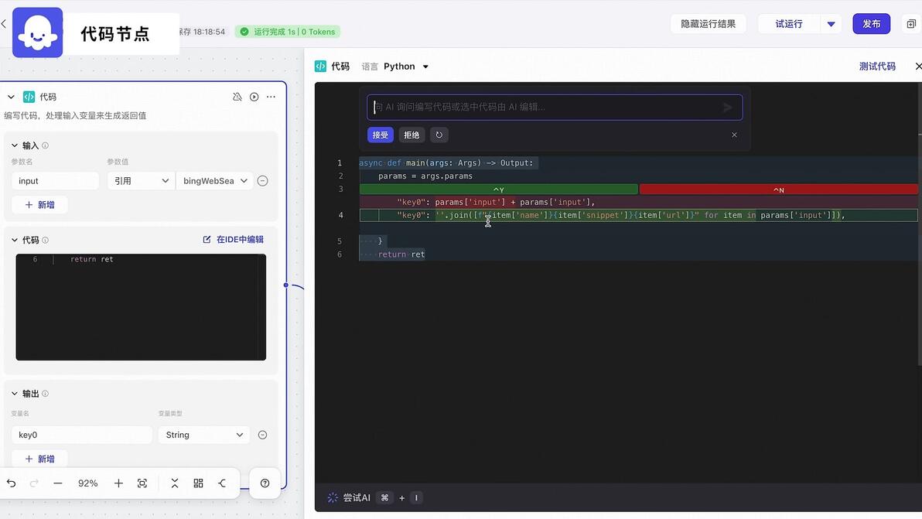Click the undo icon in bottom toolbar
This screenshot has height=519, width=922.
tap(11, 483)
